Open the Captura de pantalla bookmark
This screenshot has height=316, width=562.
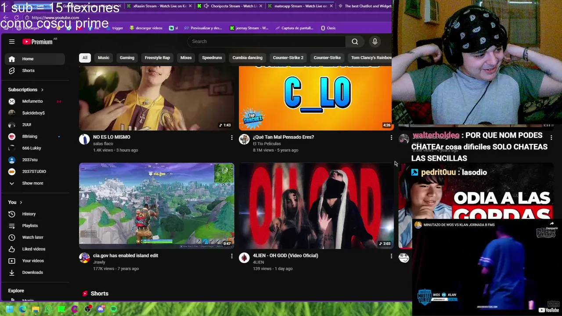(x=294, y=28)
